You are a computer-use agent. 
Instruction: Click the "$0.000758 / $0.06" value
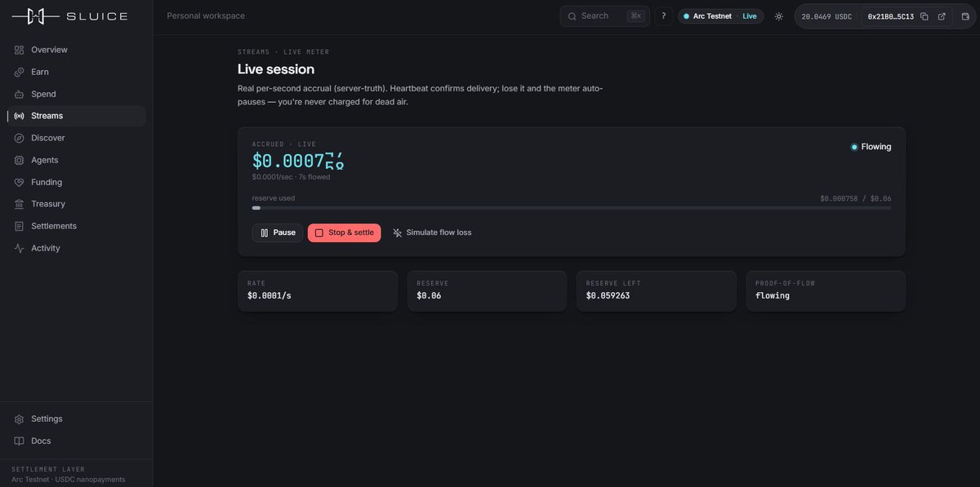click(x=856, y=198)
